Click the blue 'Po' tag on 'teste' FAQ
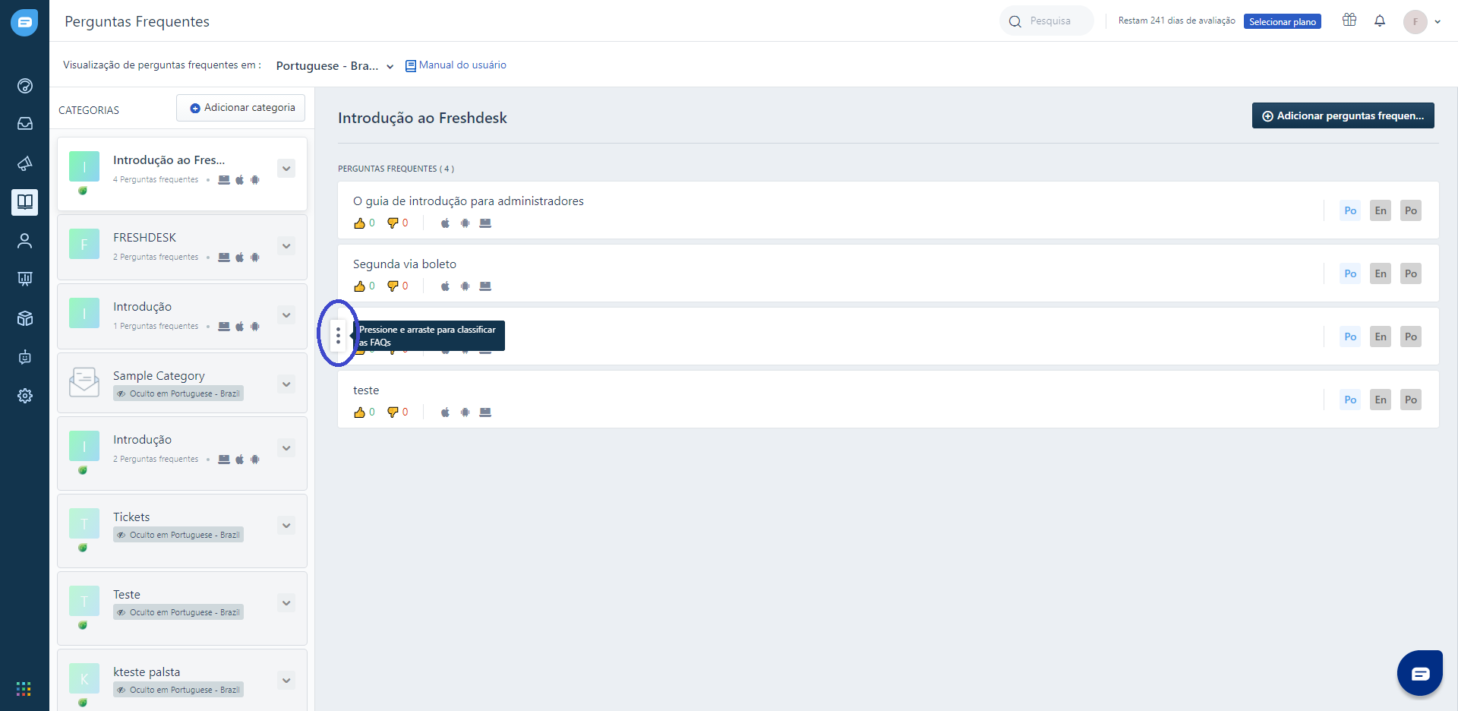This screenshot has height=711, width=1458. tap(1350, 400)
